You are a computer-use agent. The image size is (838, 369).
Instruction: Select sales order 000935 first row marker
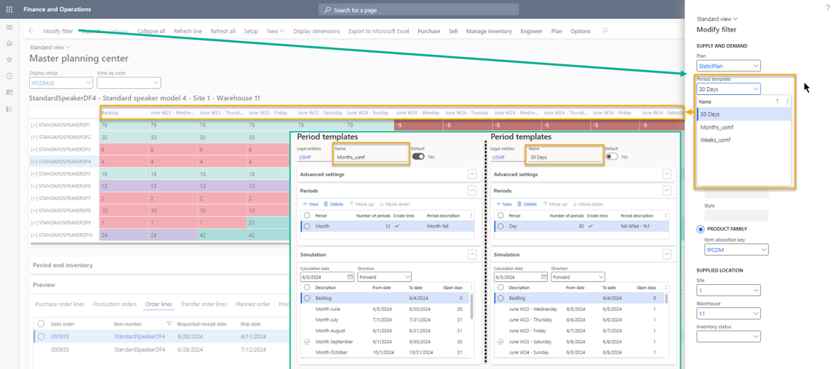[x=41, y=336]
